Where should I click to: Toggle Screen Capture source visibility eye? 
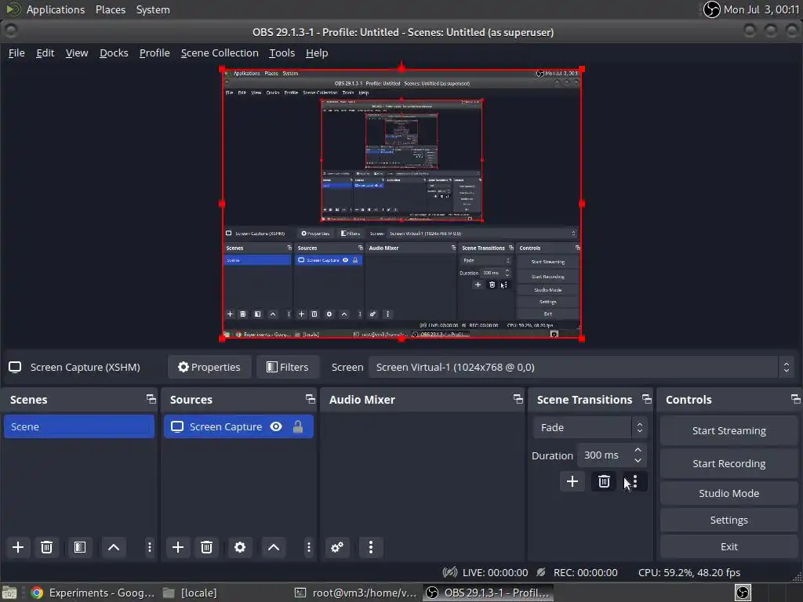pos(276,426)
